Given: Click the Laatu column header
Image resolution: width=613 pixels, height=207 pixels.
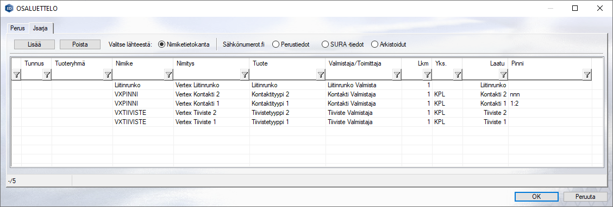Looking at the screenshot, I should click(x=485, y=63).
